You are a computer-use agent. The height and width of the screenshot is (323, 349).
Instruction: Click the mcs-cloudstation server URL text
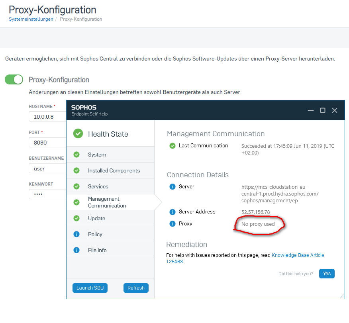280,194
